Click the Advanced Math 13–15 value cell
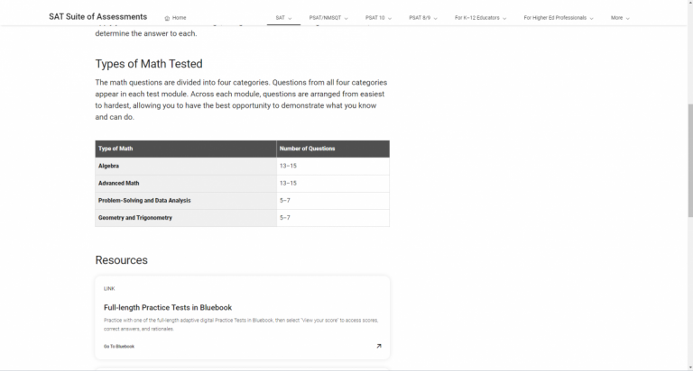Image resolution: width=693 pixels, height=371 pixels. coord(333,183)
